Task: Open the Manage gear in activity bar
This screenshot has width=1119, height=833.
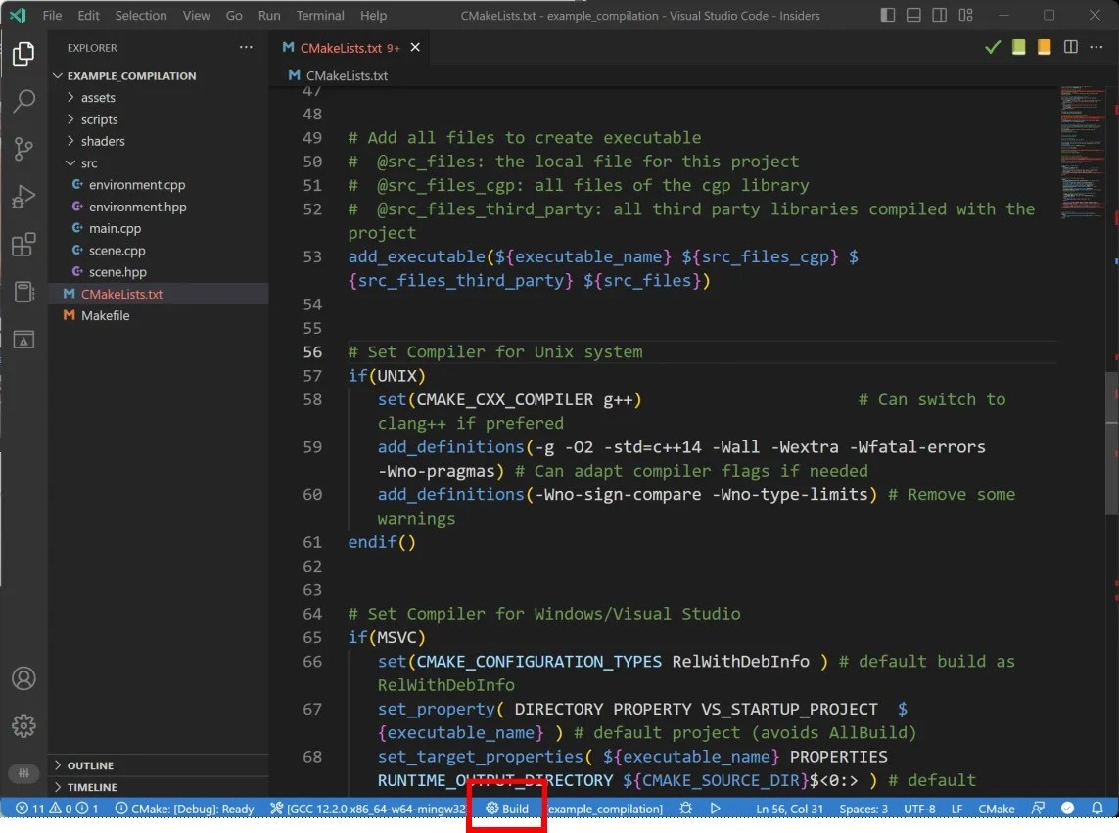Action: click(x=23, y=726)
